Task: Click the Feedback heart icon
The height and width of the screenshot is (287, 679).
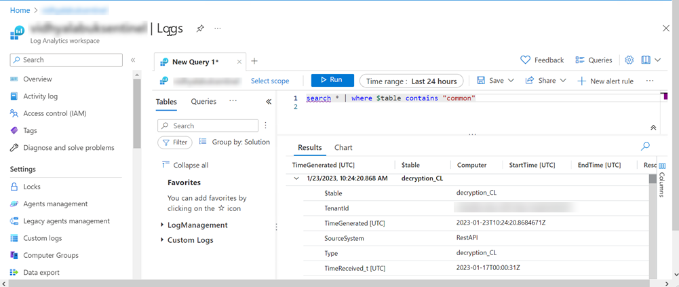Action: pyautogui.click(x=525, y=60)
